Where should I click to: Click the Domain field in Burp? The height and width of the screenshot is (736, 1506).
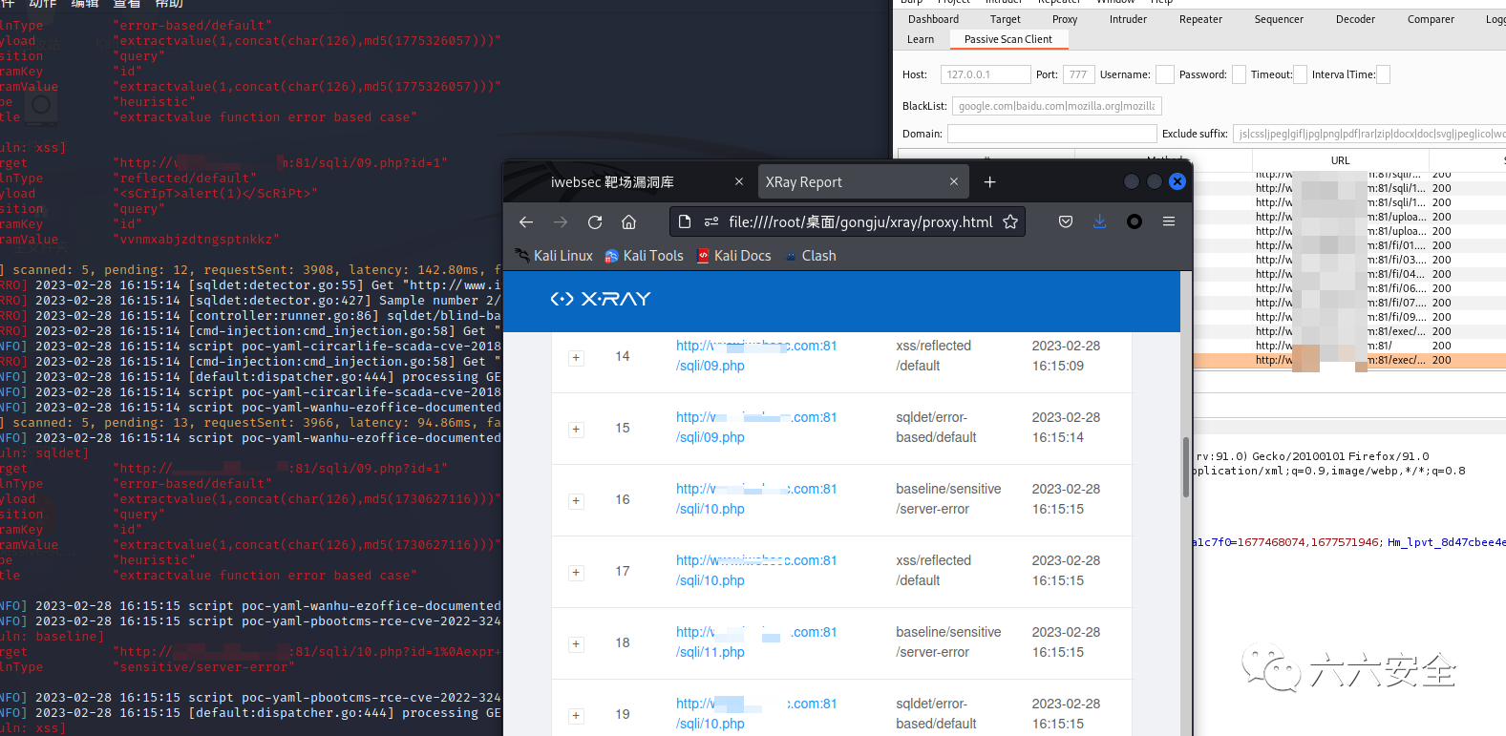(1052, 134)
